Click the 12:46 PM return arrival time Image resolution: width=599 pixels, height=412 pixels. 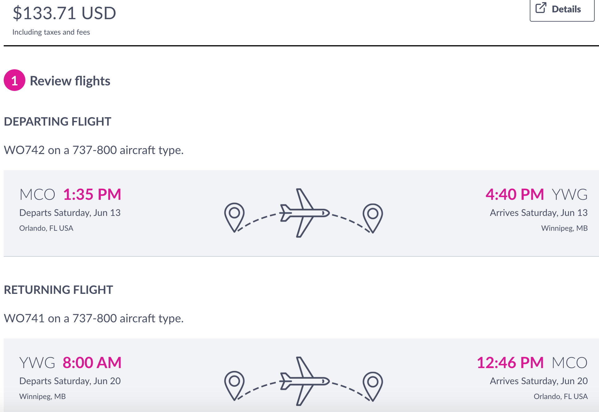[x=510, y=363]
